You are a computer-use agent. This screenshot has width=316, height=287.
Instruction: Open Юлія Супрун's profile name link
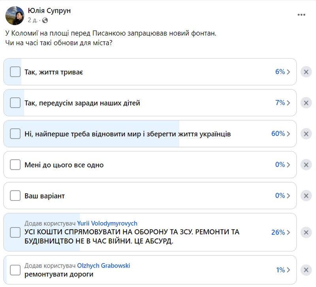click(x=50, y=11)
